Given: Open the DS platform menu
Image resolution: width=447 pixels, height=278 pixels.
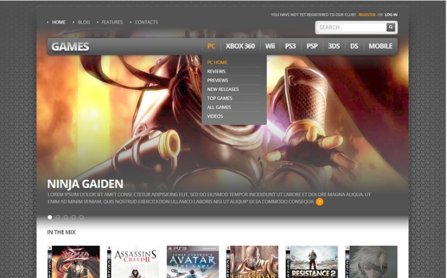Looking at the screenshot, I should 354,46.
